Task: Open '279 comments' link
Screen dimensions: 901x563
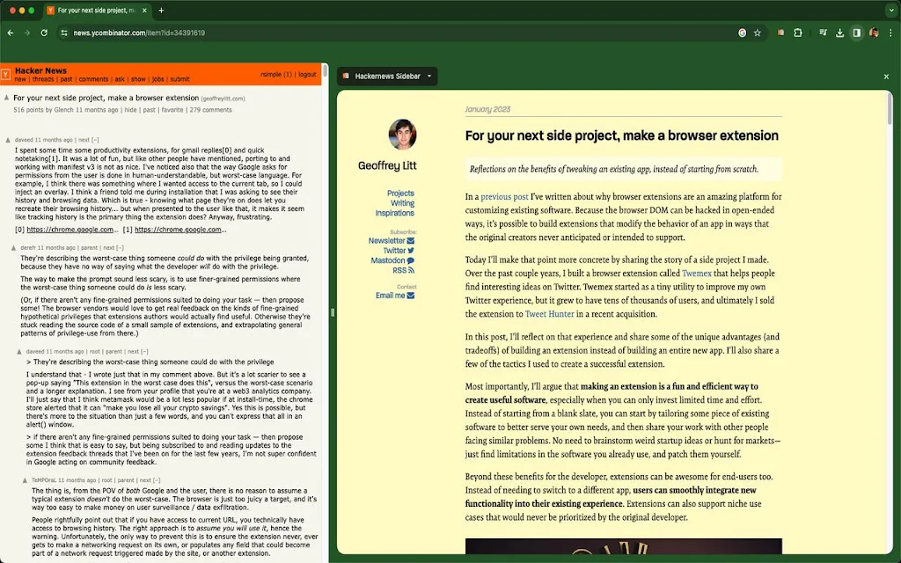Action: click(210, 110)
